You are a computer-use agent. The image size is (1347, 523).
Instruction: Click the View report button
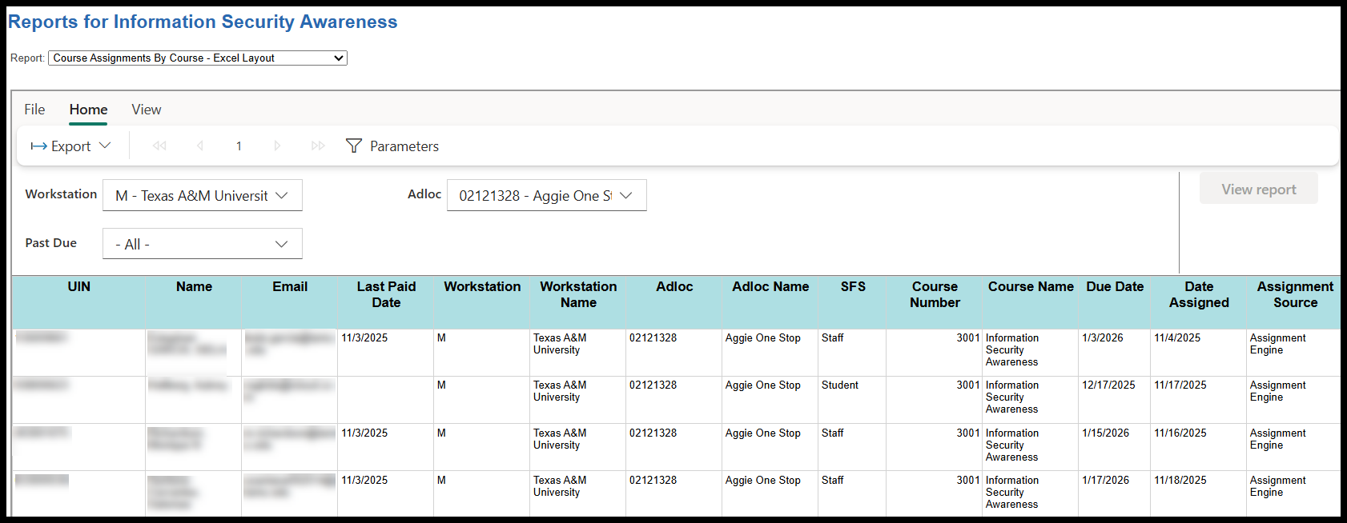1258,190
